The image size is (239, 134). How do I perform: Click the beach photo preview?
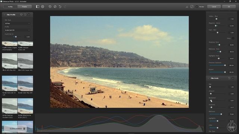119,62
